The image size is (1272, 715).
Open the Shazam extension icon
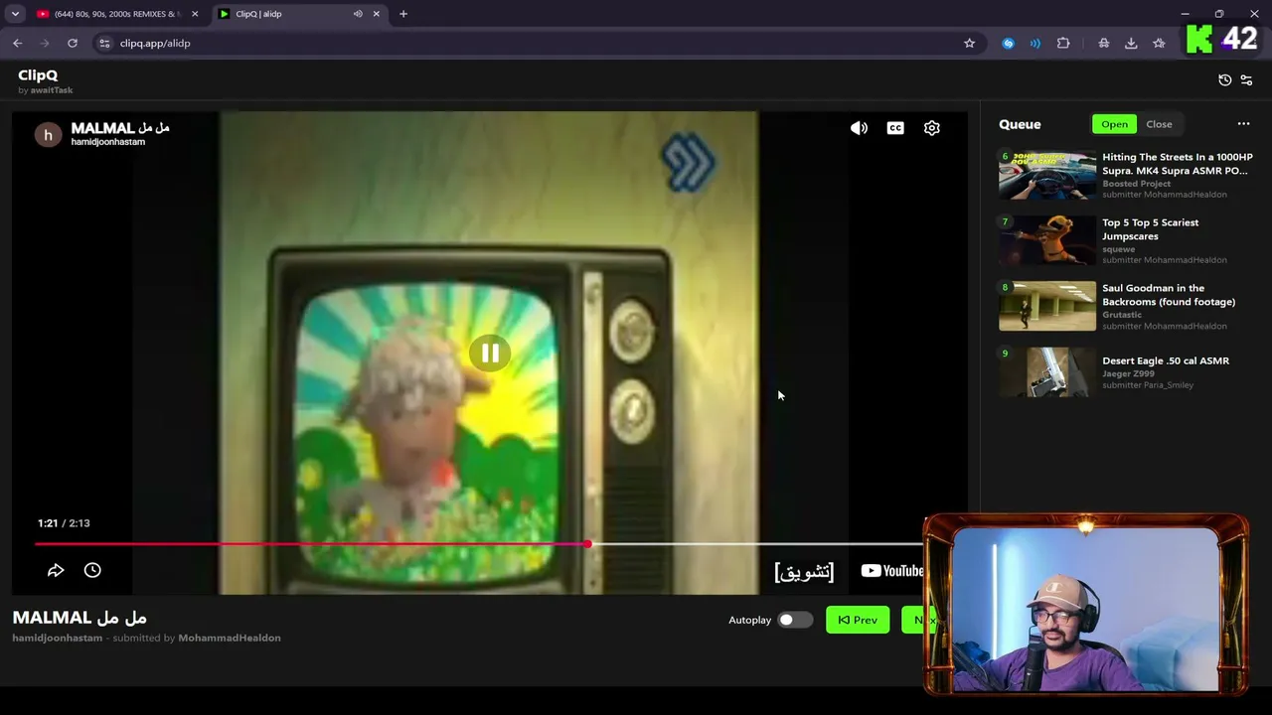click(1008, 43)
